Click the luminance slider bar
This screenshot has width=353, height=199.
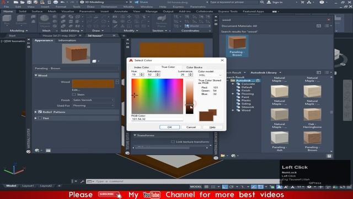(189, 96)
